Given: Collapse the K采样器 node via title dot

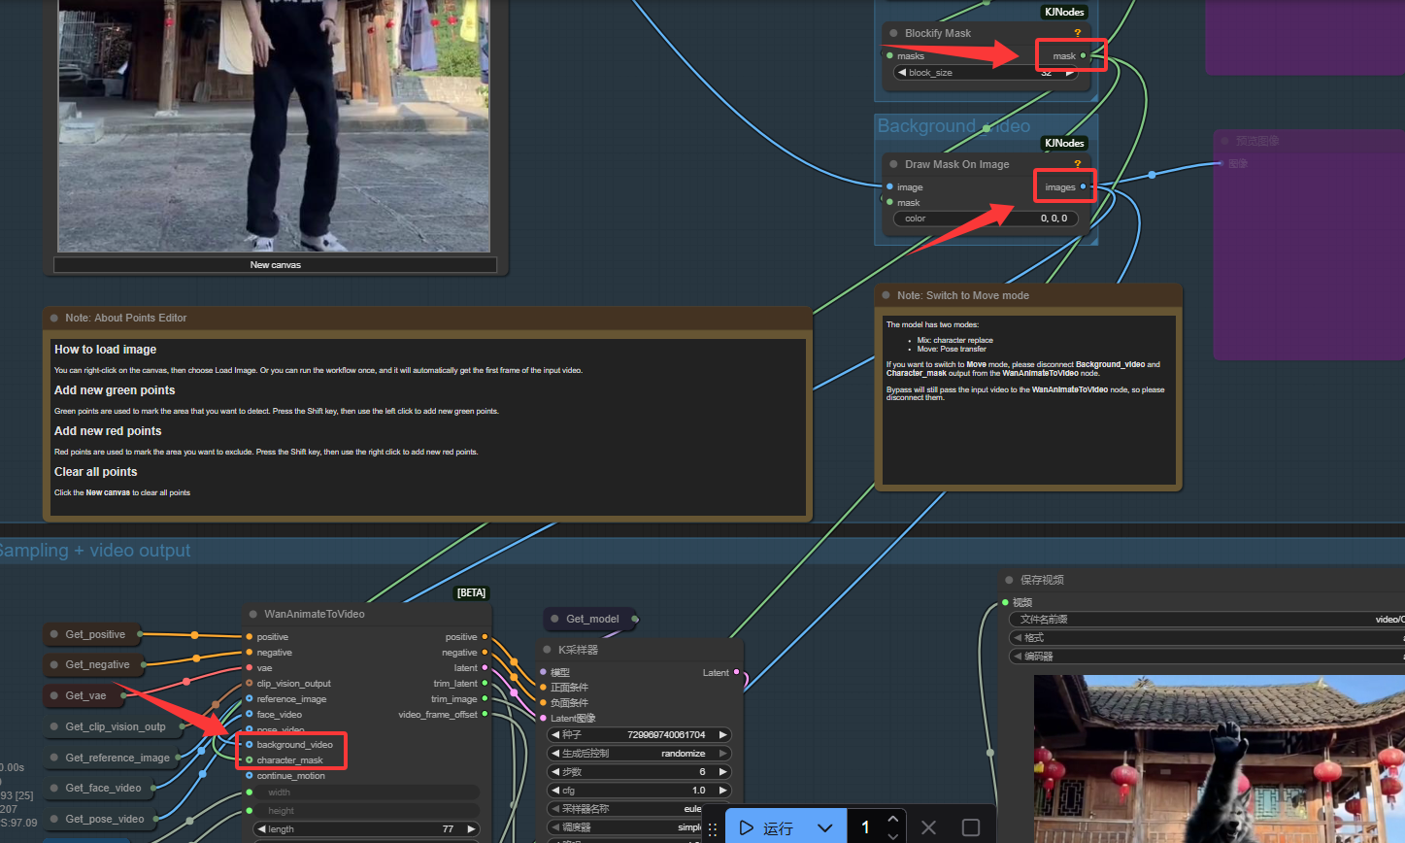Looking at the screenshot, I should [548, 650].
